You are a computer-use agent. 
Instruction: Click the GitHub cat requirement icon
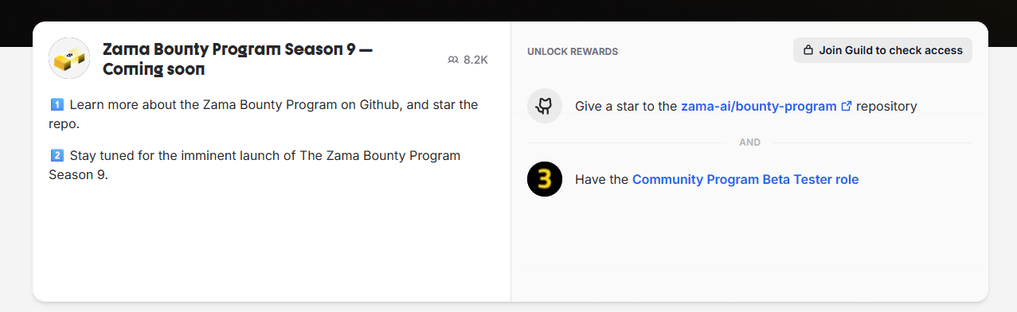coord(545,106)
